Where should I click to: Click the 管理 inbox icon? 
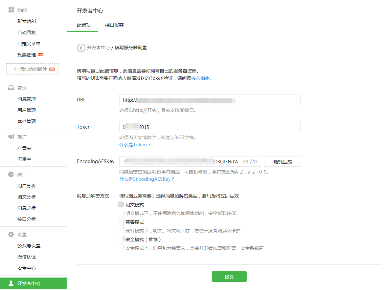point(11,88)
